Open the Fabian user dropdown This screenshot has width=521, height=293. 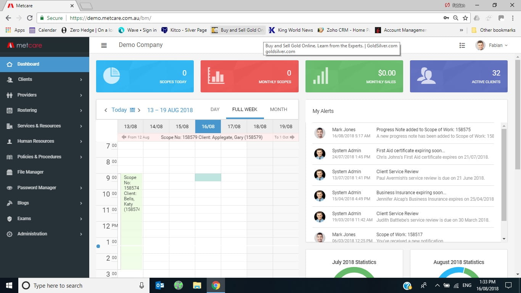pos(492,45)
